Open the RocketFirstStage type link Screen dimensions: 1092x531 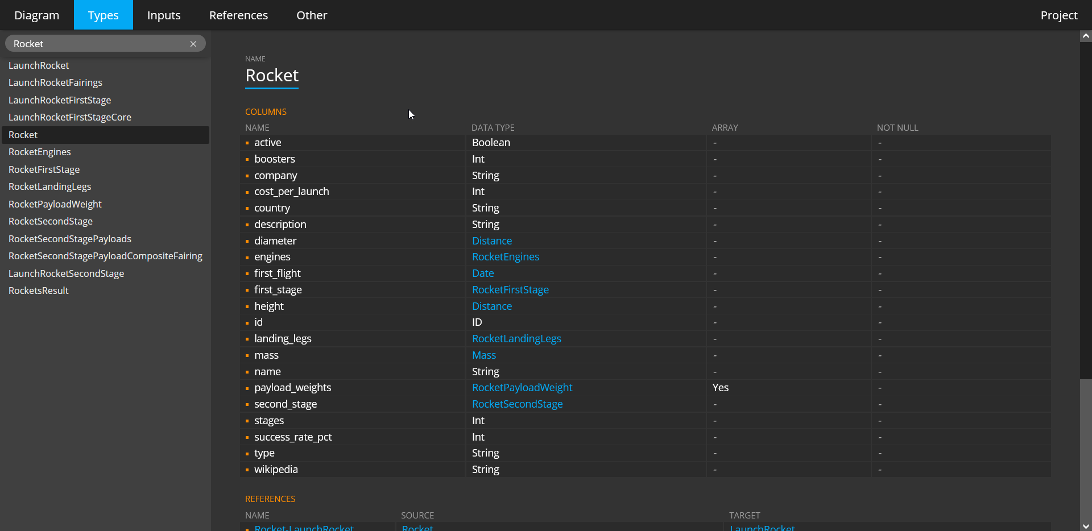coord(510,289)
